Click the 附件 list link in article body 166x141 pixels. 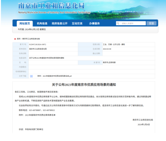40,115
